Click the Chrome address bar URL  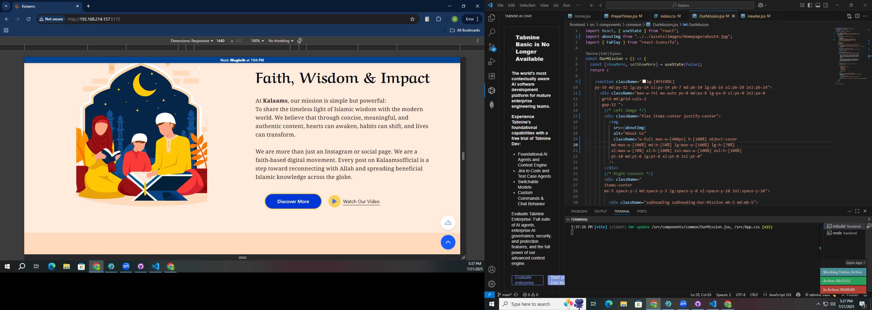point(94,19)
